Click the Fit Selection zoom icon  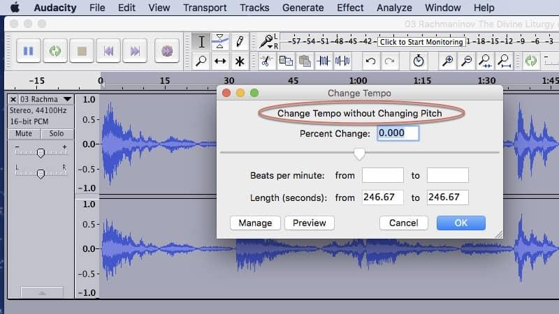pyautogui.click(x=485, y=61)
